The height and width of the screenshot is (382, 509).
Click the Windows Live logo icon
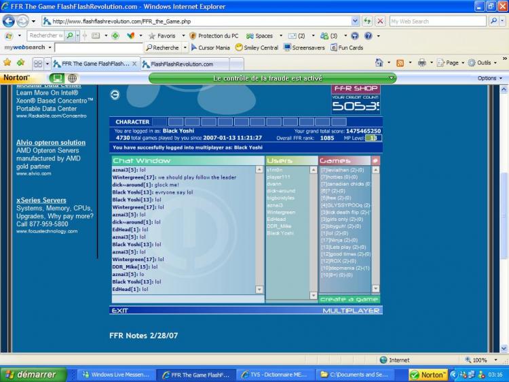[9, 36]
